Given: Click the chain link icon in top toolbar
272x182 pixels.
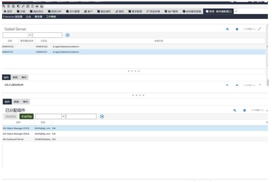Looking at the screenshot, I should (x=23, y=6).
